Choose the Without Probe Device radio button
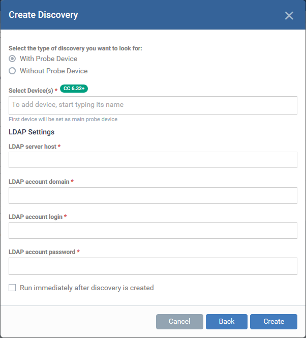306x338 pixels. pyautogui.click(x=12, y=71)
